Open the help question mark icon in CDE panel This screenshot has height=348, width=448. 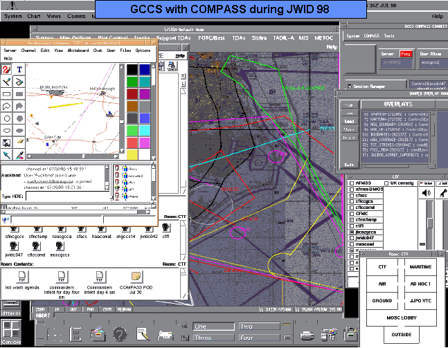tap(120, 333)
